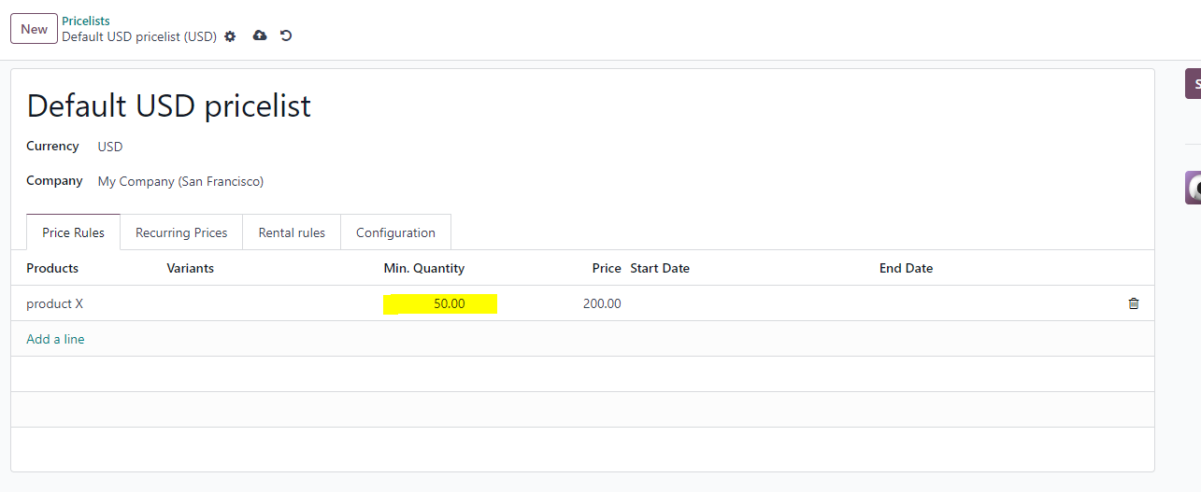Open the Configuration tab
This screenshot has width=1201, height=492.
[x=395, y=232]
